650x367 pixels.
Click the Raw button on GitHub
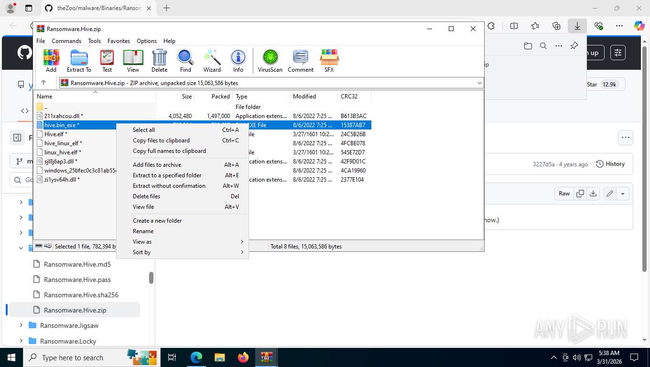click(564, 194)
